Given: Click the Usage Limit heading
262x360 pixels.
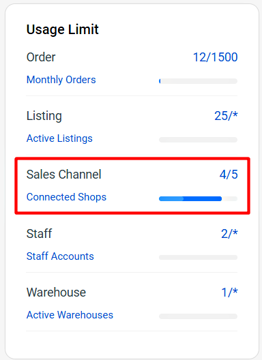Looking at the screenshot, I should [63, 29].
